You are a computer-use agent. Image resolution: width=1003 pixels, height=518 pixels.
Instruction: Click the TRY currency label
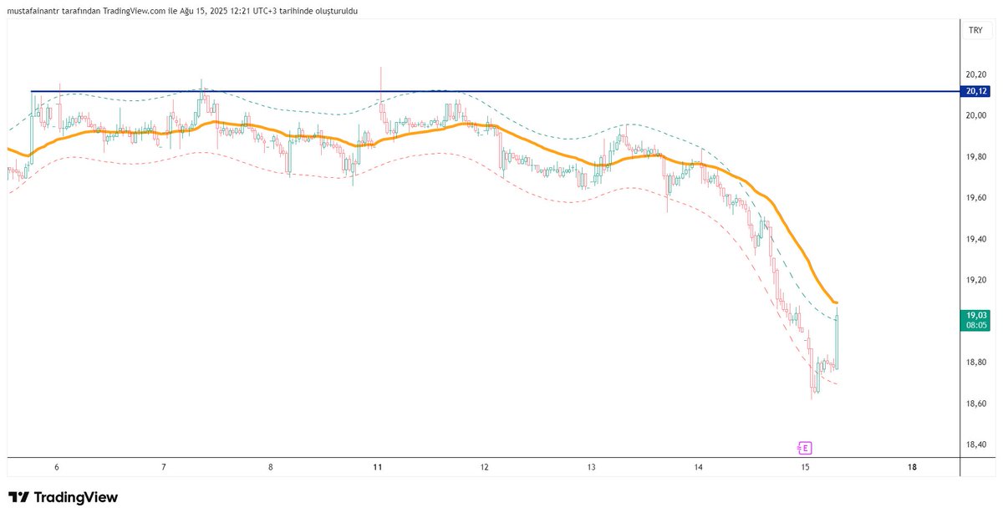tap(975, 30)
